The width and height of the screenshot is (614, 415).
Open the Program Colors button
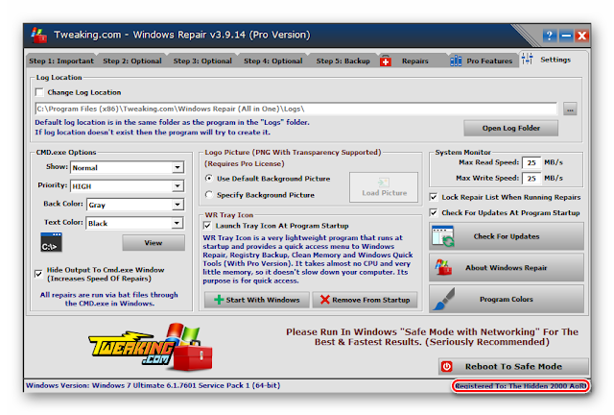point(507,299)
